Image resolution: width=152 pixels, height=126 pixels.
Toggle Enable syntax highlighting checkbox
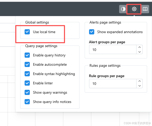point(27,74)
